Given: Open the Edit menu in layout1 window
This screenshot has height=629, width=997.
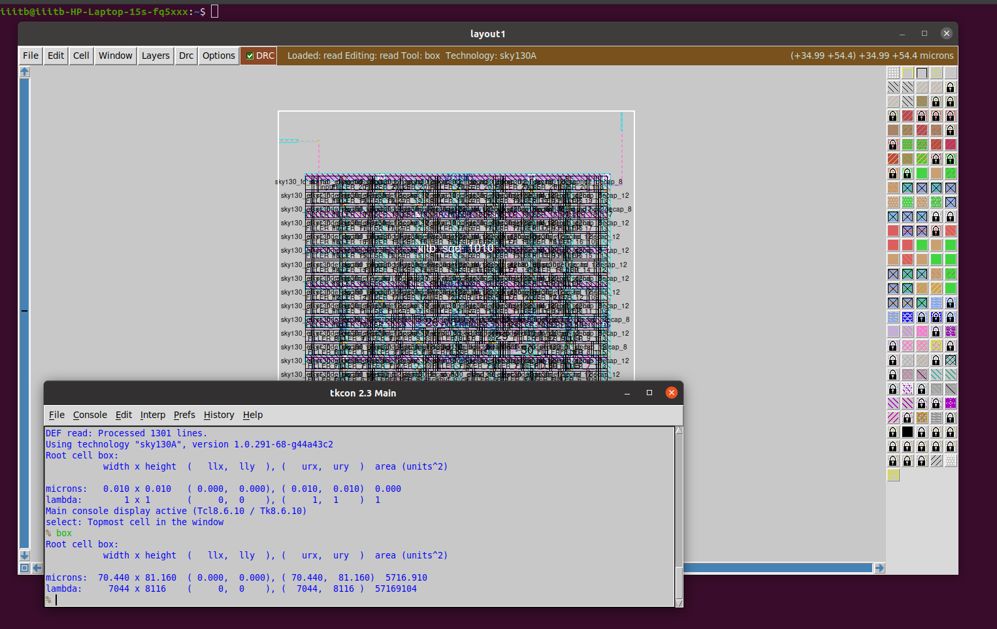Looking at the screenshot, I should [x=56, y=56].
